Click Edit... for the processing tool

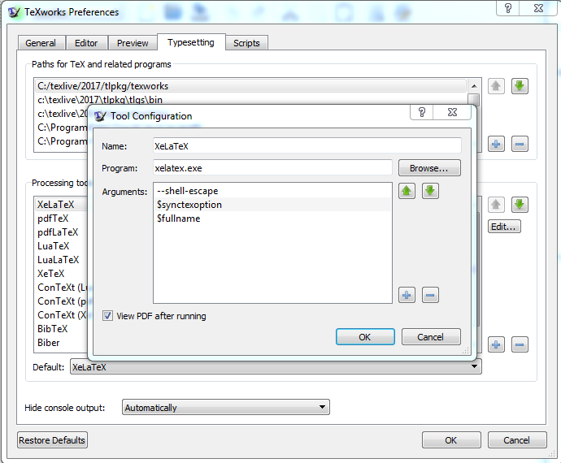click(x=504, y=227)
